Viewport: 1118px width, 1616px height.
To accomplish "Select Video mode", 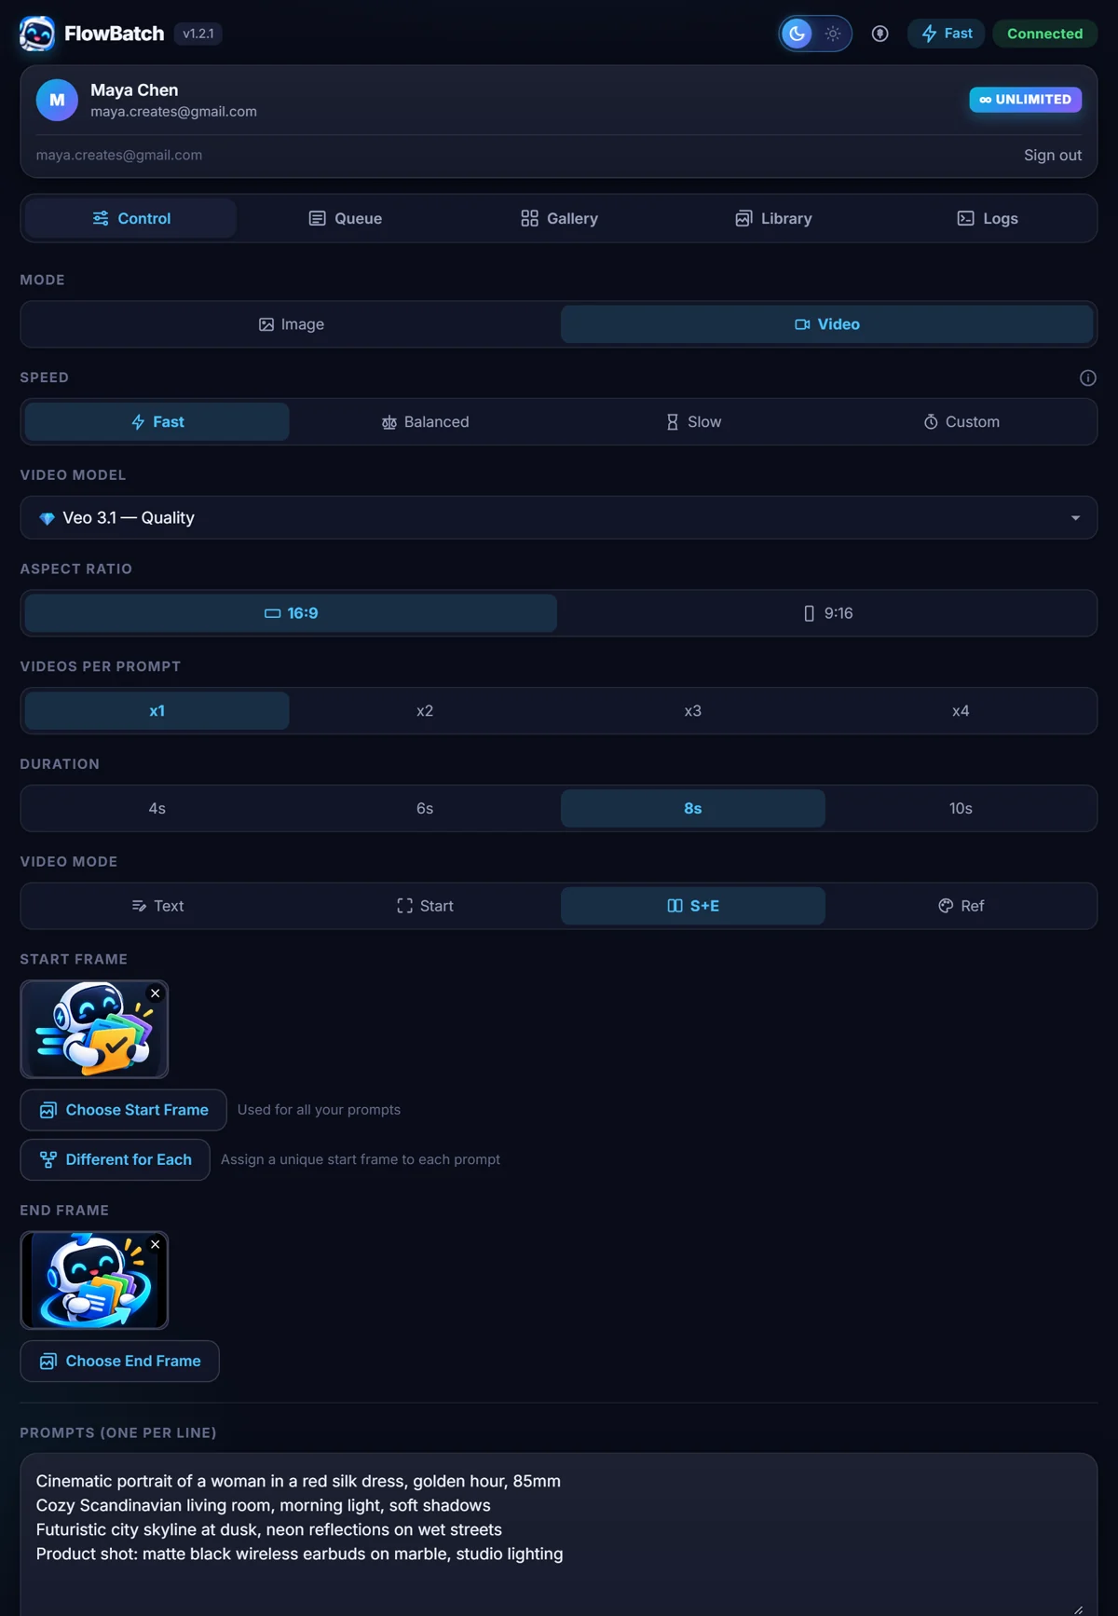I will click(826, 324).
